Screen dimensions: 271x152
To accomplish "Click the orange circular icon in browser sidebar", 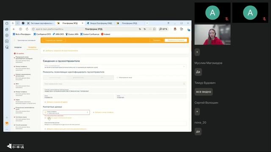I will (x=7, y=123).
